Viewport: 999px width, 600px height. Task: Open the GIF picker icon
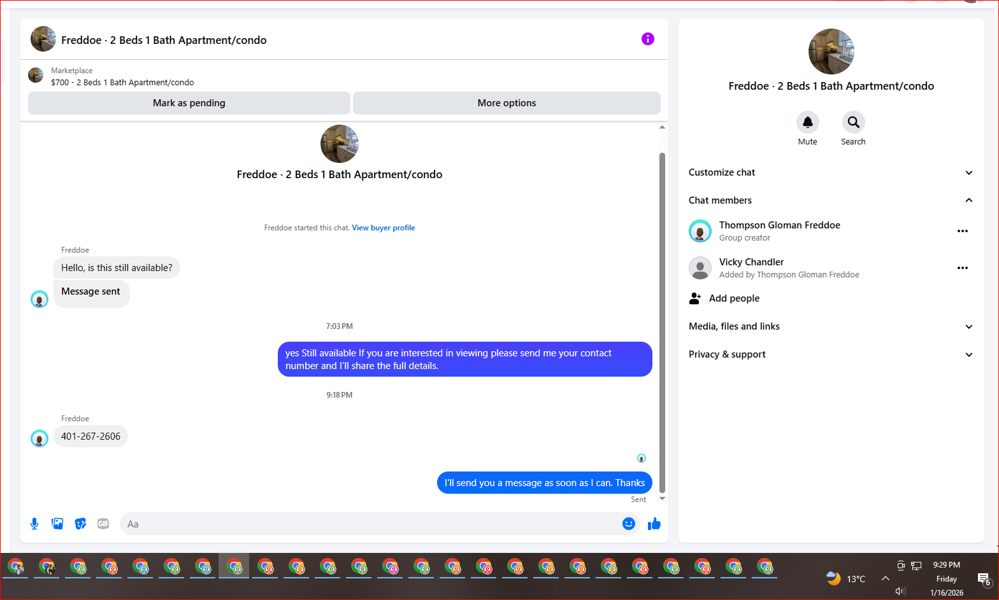pyautogui.click(x=103, y=524)
